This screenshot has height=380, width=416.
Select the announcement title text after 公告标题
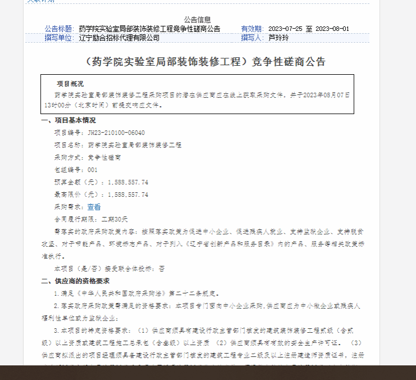coord(149,29)
